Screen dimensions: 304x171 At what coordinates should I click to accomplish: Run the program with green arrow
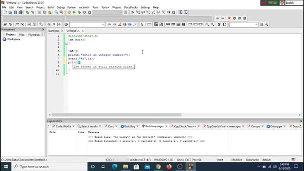[74, 12]
